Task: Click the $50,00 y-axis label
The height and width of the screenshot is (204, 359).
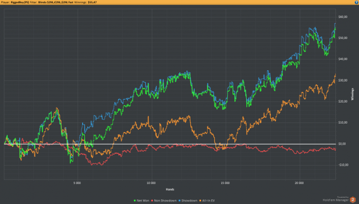Action: pos(343,38)
